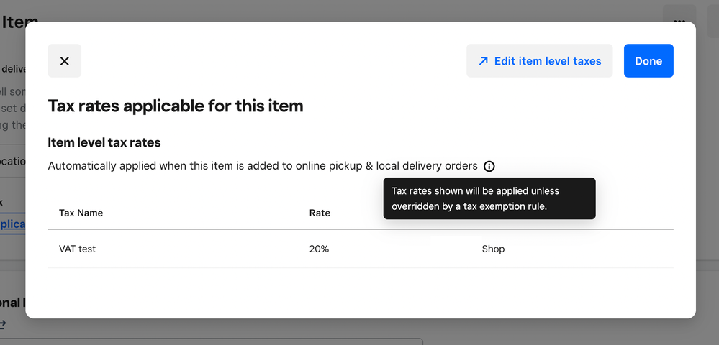Screen dimensions: 719x345
Task: Close the tax rates dialog with X
Action: coord(65,61)
